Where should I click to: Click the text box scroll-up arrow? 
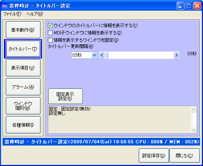point(194,110)
